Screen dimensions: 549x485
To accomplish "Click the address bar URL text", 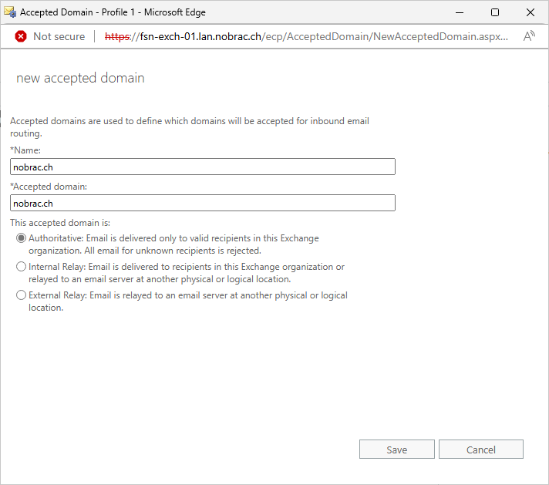I will (306, 36).
